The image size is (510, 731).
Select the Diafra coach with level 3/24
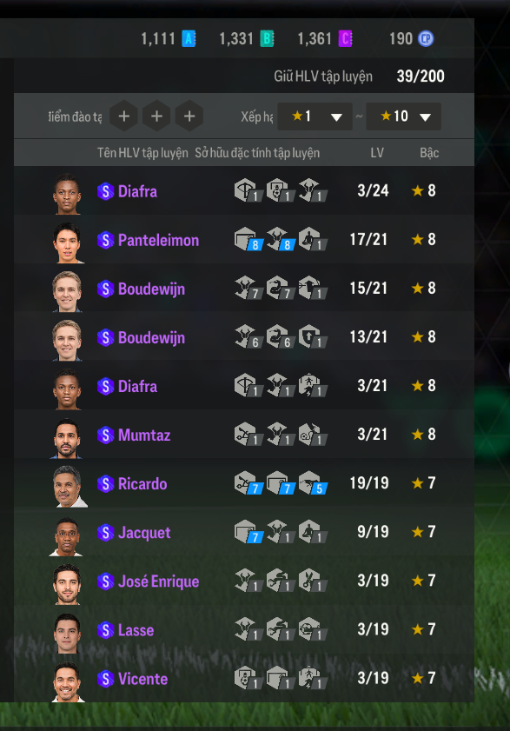point(244,191)
